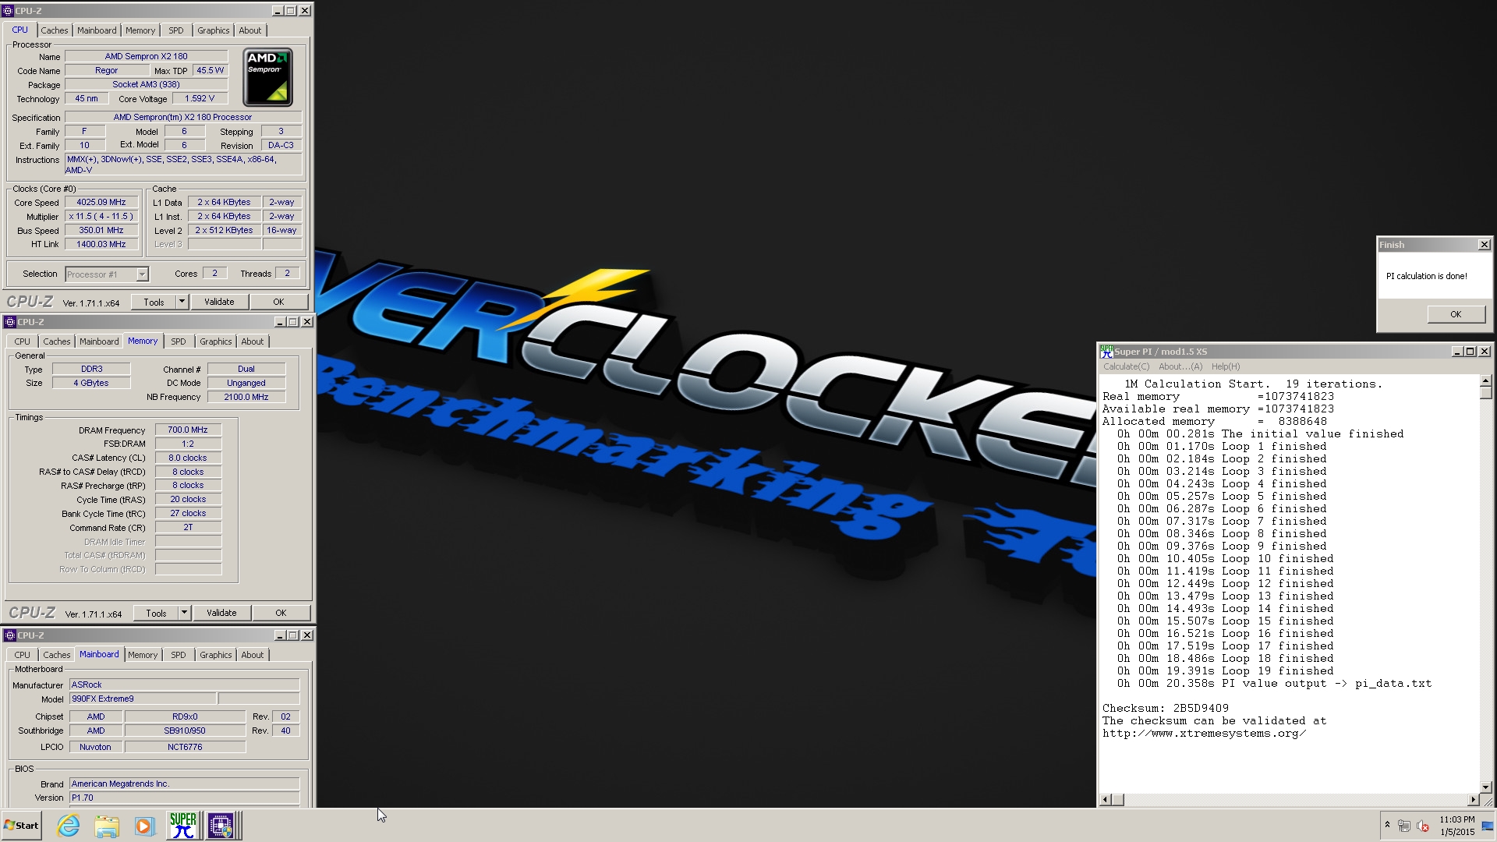
Task: Click the CPU-Z title icon of Memory window
Action: (x=10, y=322)
